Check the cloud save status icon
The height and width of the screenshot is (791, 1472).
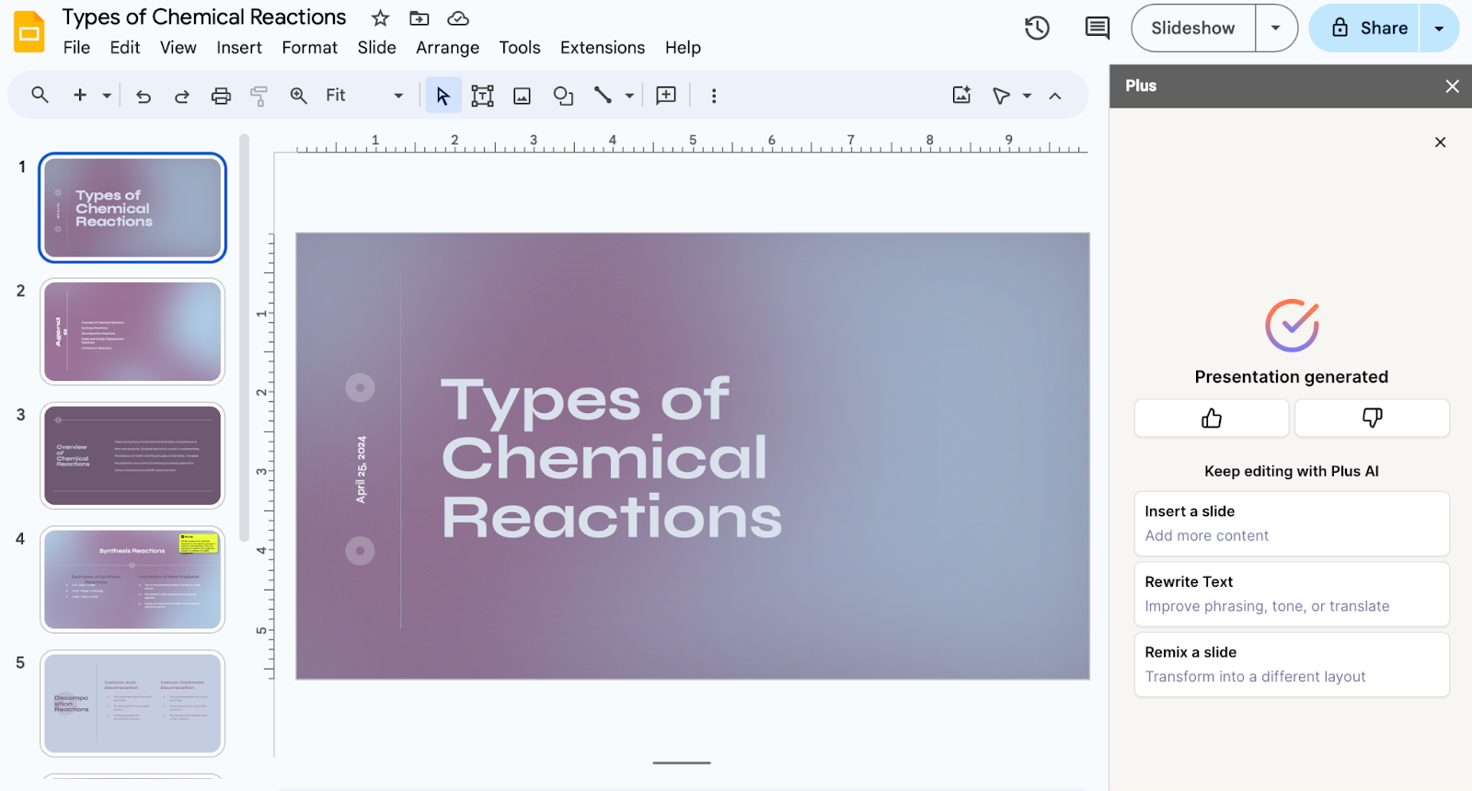(x=458, y=18)
